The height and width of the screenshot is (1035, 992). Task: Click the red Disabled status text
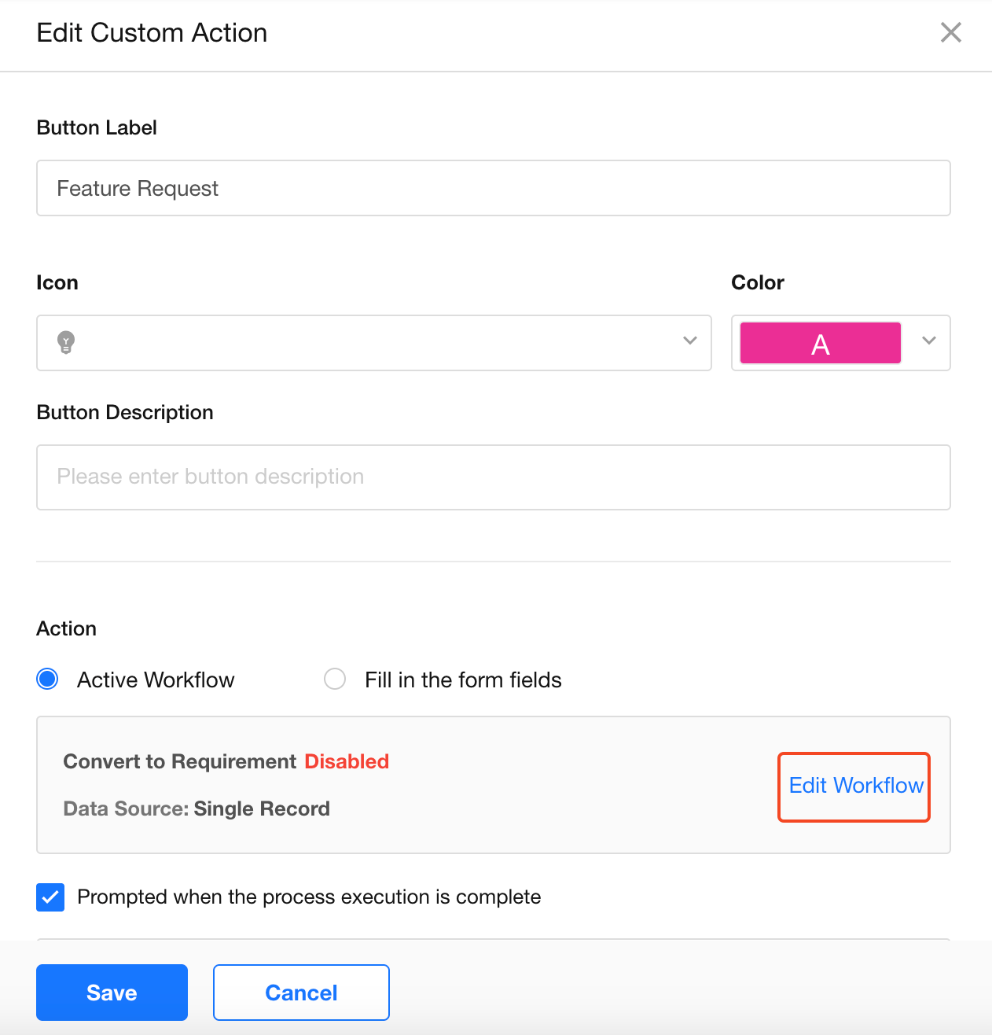click(347, 761)
